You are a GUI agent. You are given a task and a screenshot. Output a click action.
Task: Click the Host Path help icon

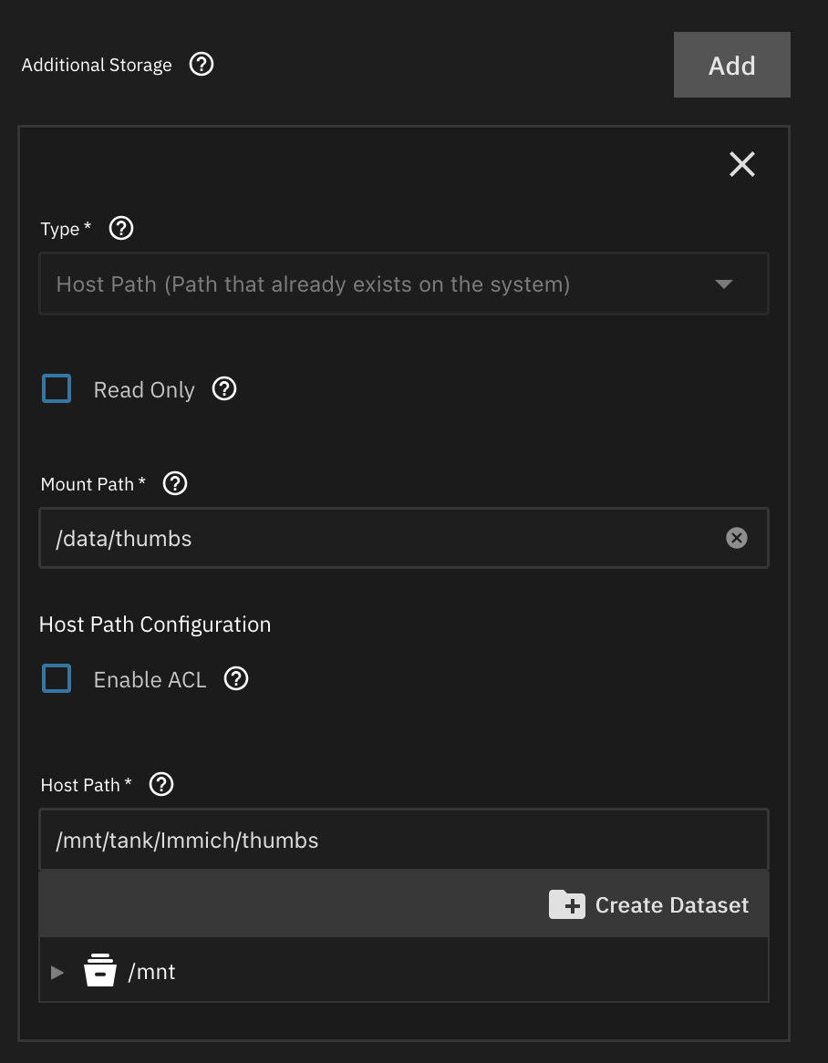160,784
